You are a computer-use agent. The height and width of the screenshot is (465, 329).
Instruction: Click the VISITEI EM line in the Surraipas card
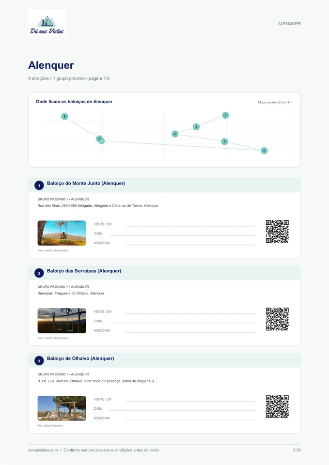190,313
